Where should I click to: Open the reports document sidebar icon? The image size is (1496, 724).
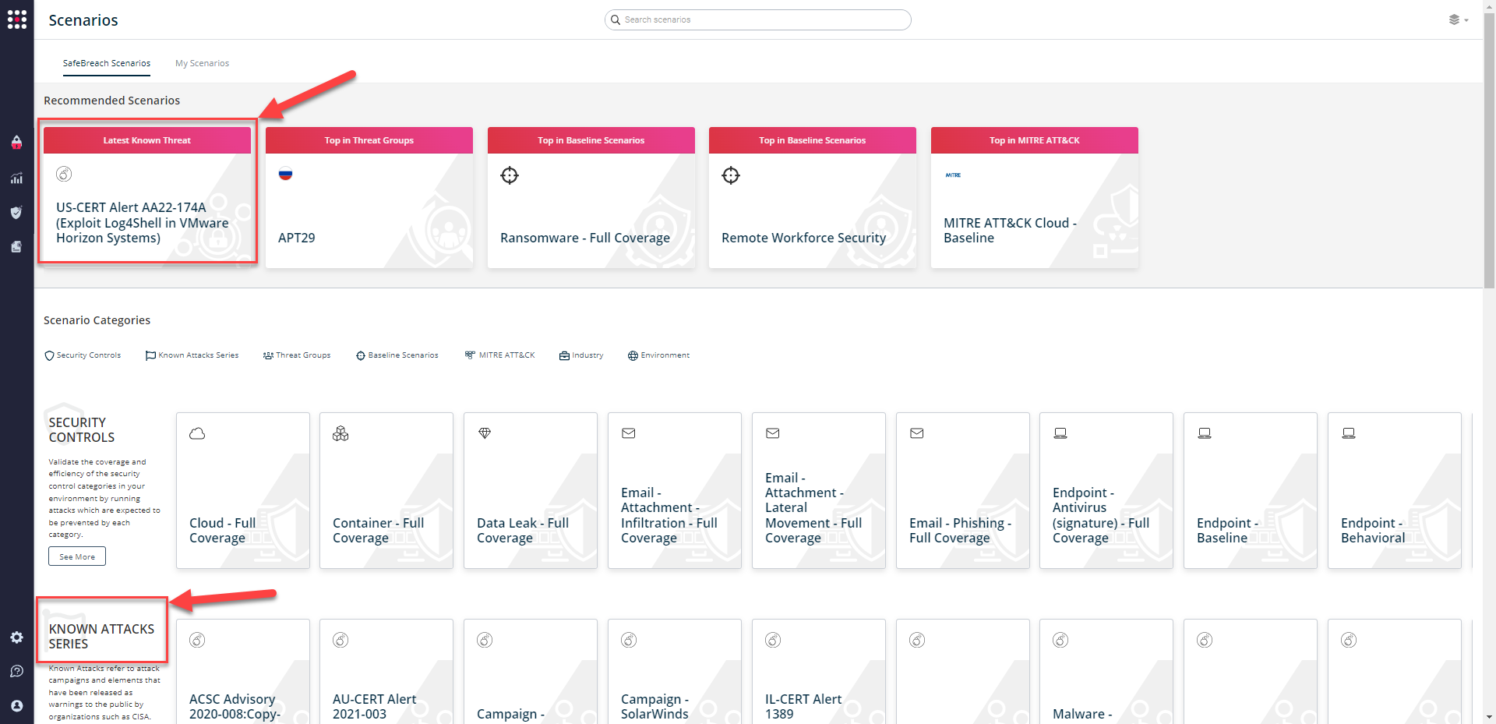(x=16, y=247)
